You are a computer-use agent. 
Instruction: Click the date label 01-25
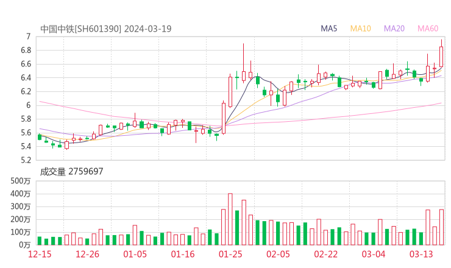point(230,254)
